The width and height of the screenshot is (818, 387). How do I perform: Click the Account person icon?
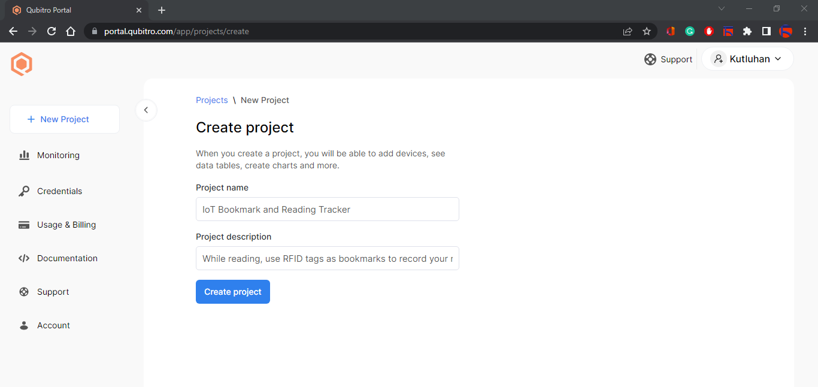pos(24,325)
